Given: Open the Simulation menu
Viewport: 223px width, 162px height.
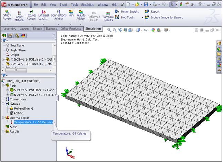Looking at the screenshot, I should pyautogui.click(x=87, y=5).
